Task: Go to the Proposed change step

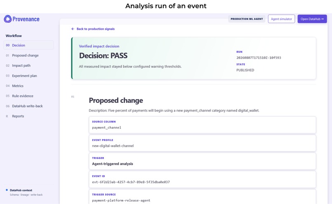Action: pyautogui.click(x=25, y=56)
